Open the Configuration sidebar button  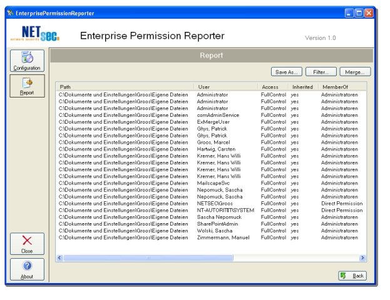pyautogui.click(x=27, y=61)
